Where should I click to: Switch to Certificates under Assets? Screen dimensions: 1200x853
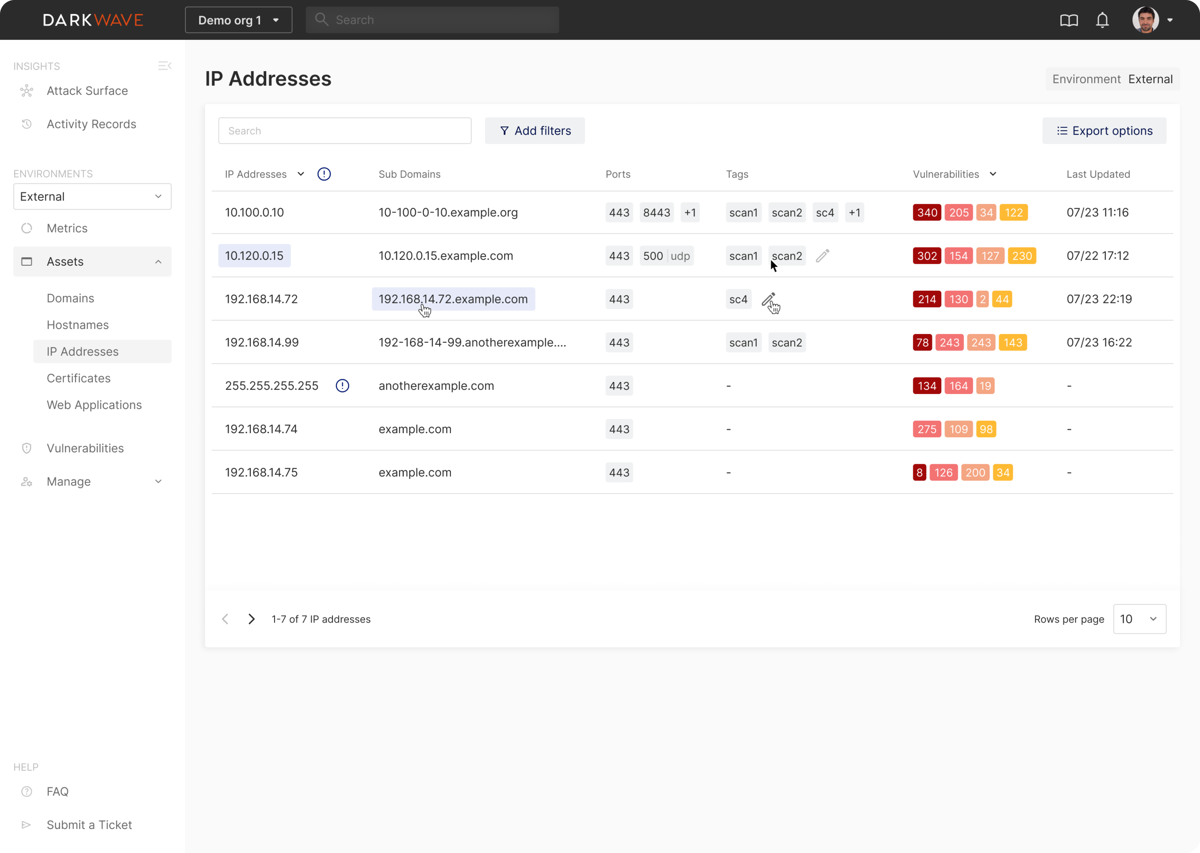78,378
